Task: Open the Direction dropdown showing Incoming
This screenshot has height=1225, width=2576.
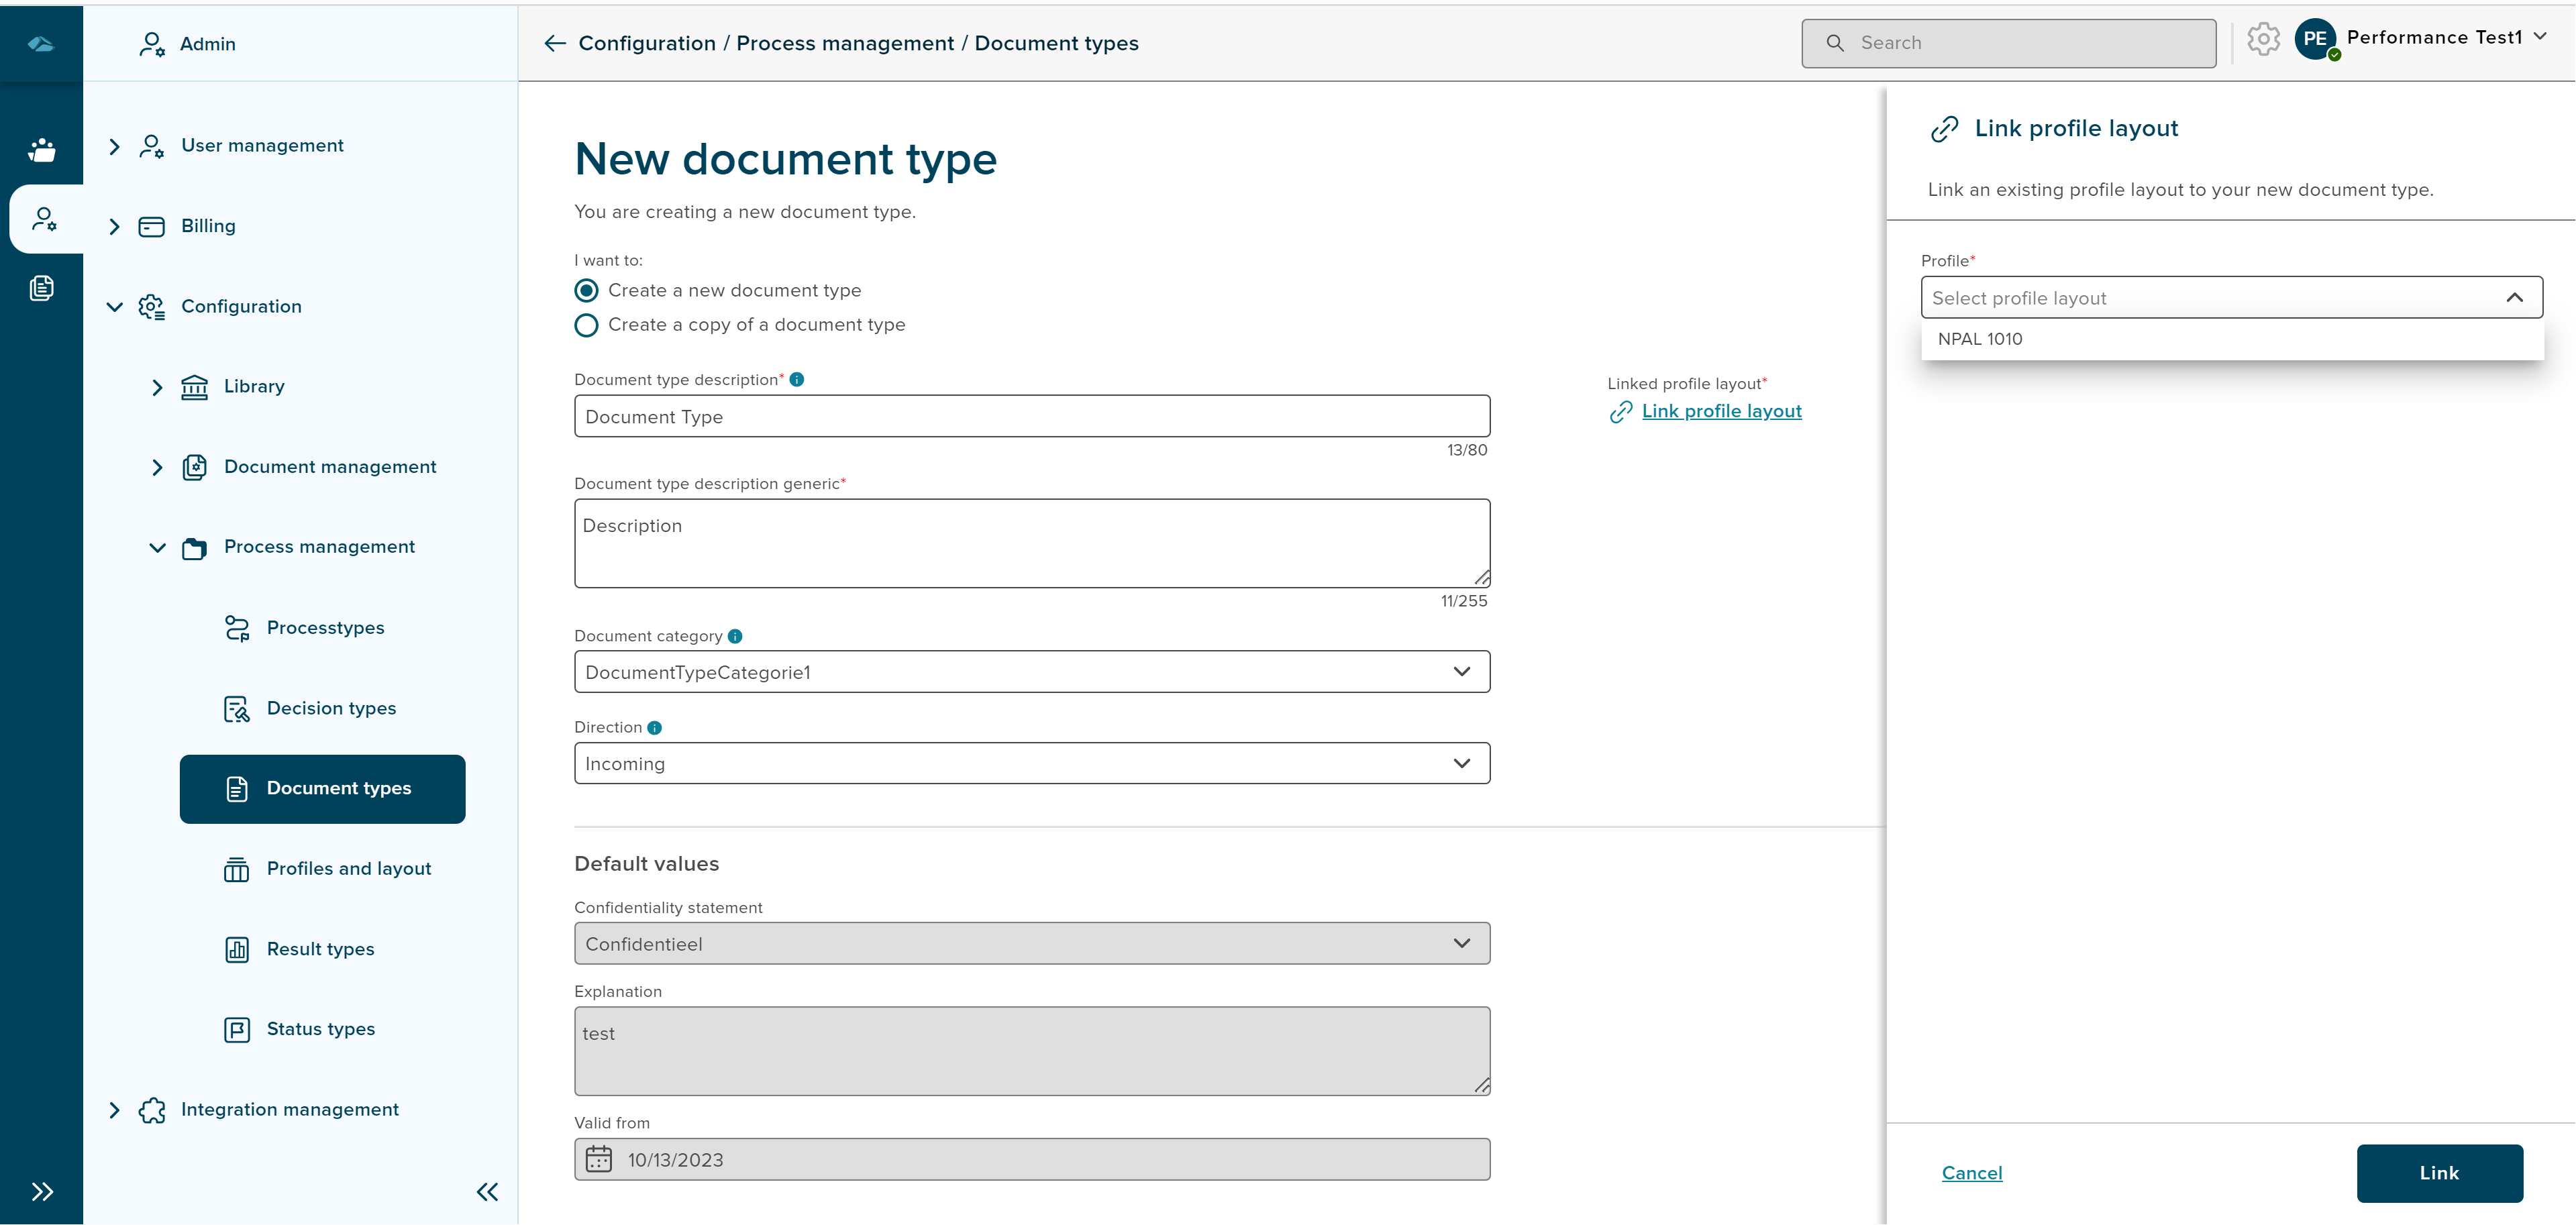Action: [1461, 763]
